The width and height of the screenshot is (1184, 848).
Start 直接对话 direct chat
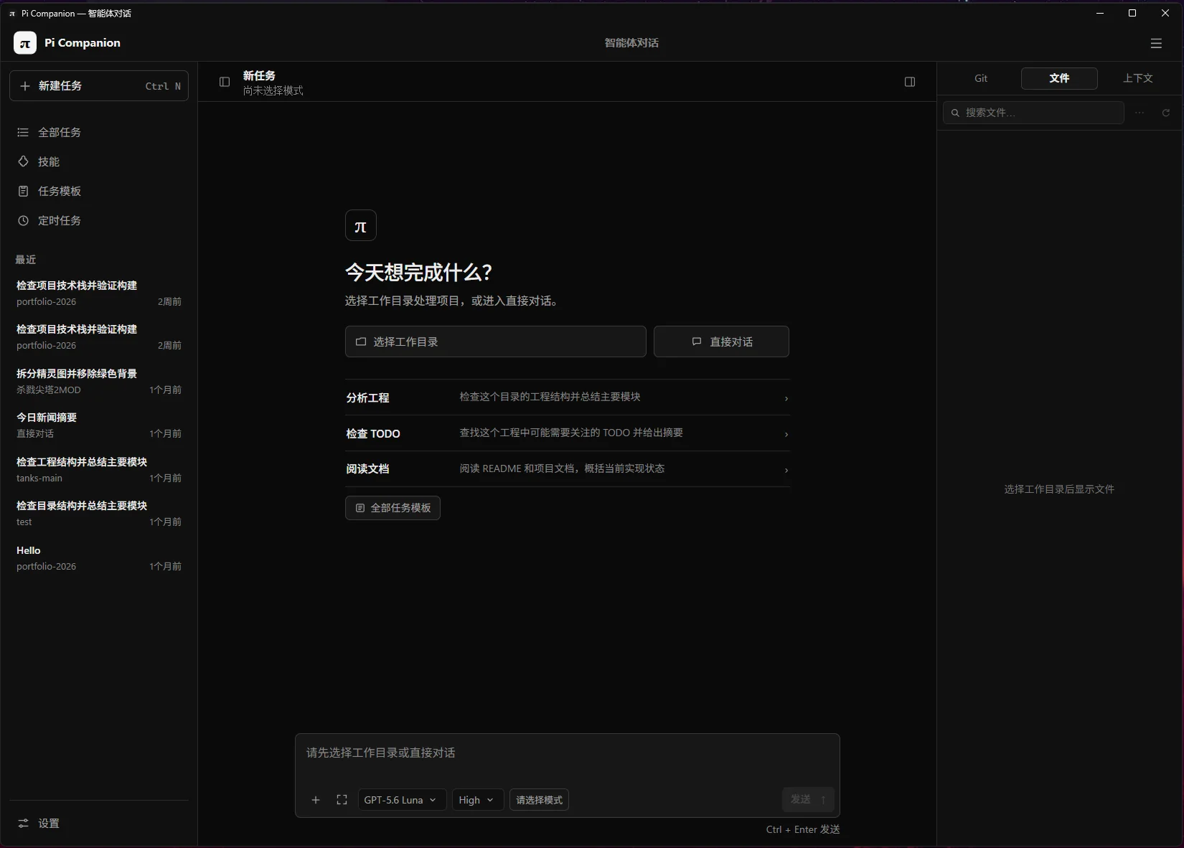[x=721, y=341]
